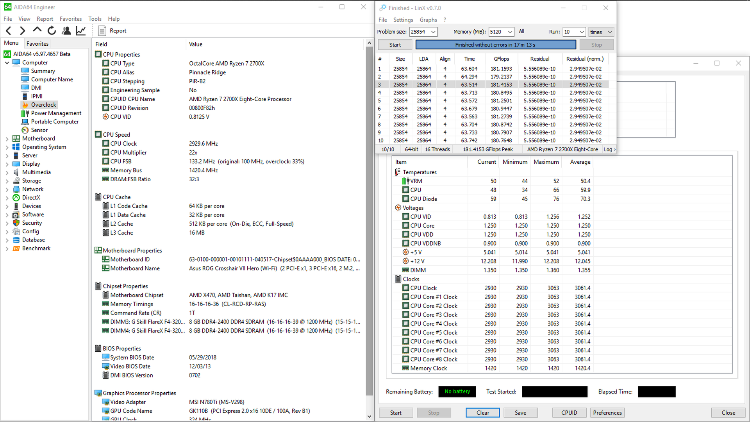Screen dimensions: 750x422
Task: Click the Database icon in tree
Action: coord(16,240)
